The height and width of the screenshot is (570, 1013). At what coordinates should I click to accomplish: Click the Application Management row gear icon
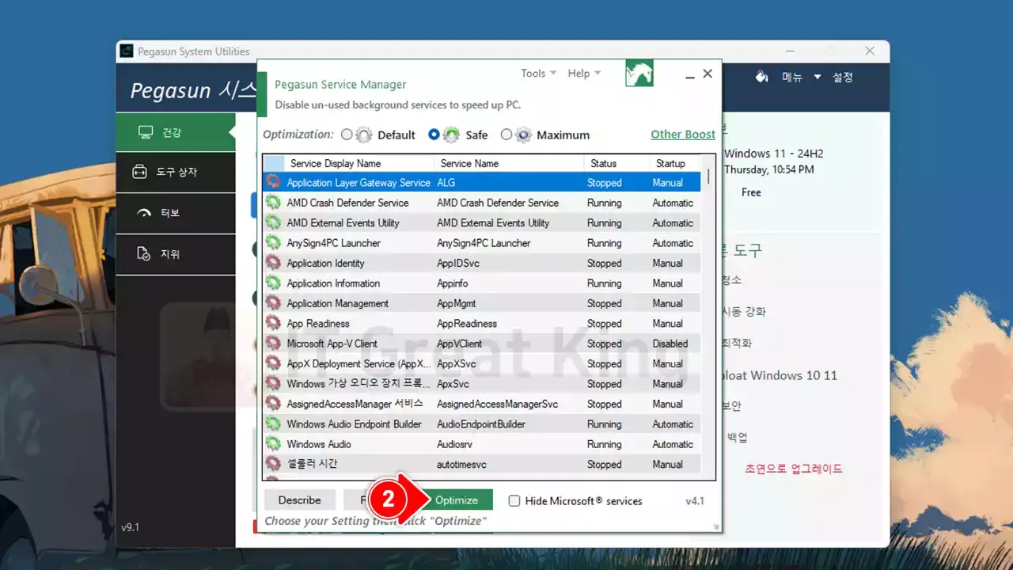tap(273, 303)
